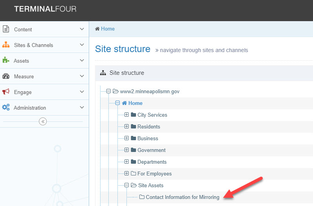Select the Home section in the tree
The height and width of the screenshot is (206, 313).
pos(135,103)
